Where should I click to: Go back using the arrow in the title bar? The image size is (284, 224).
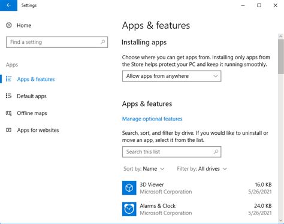8,5
